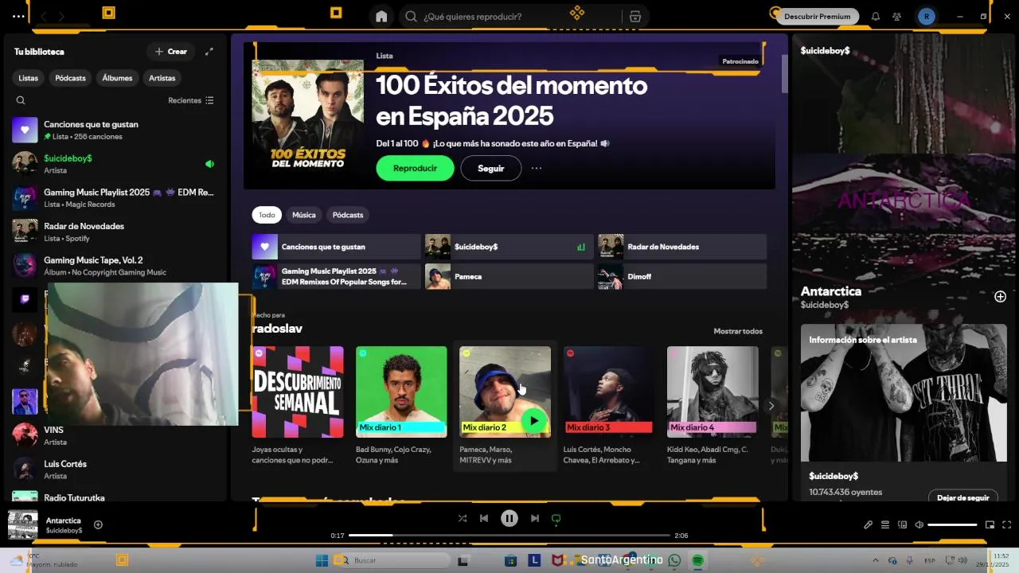Click the main view vertical scrollbar
1019x573 pixels.
pyautogui.click(x=784, y=73)
